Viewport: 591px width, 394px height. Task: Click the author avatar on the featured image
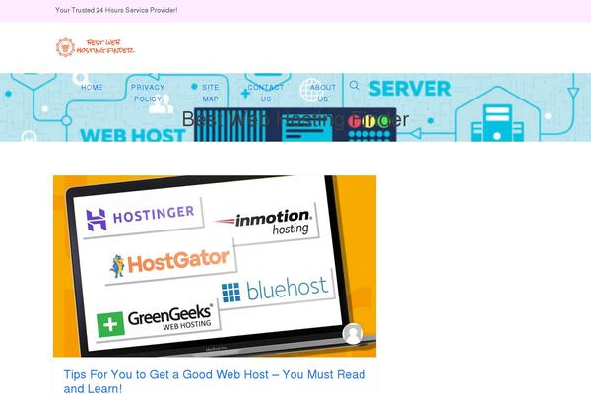(x=353, y=333)
